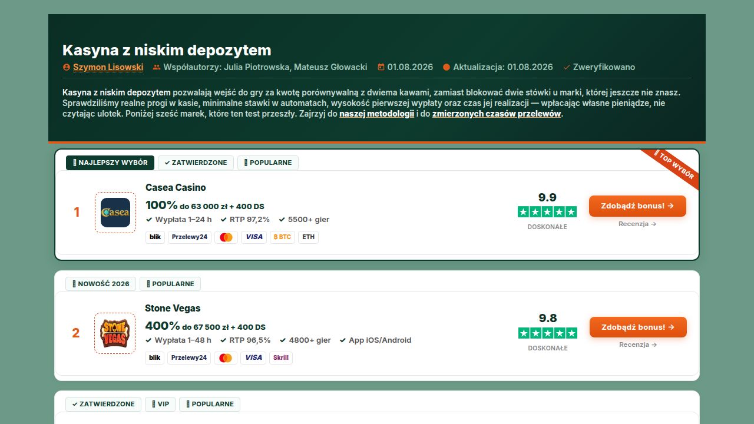Click the Casea VISA payment icon
This screenshot has width=754, height=424.
click(x=254, y=237)
